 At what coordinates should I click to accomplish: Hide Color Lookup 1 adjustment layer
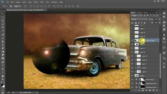[132, 79]
